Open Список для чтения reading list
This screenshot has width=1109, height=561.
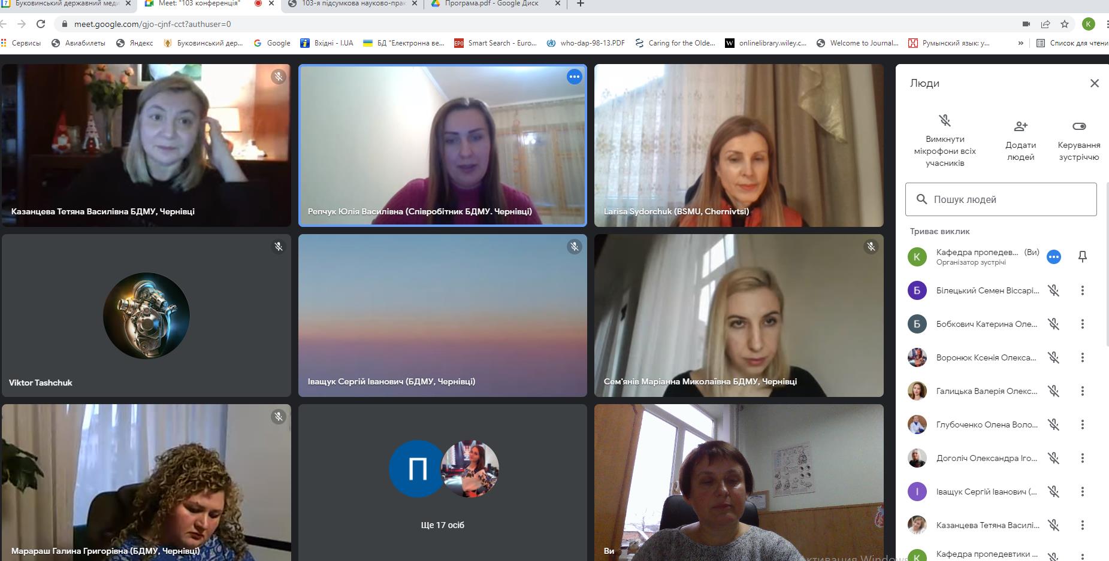(1072, 43)
